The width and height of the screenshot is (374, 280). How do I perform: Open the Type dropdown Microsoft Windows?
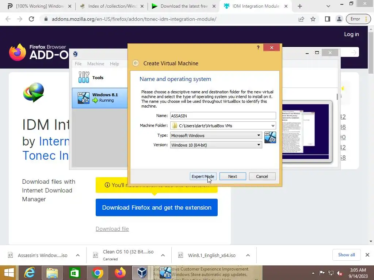(216, 136)
